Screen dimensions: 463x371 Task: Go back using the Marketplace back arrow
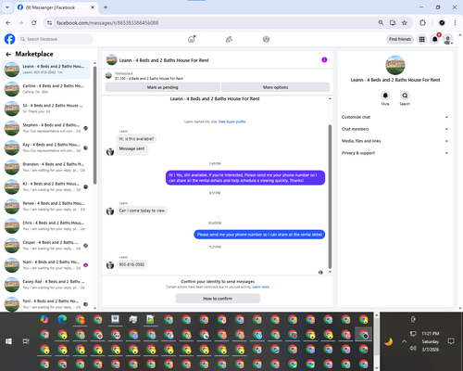click(x=8, y=55)
